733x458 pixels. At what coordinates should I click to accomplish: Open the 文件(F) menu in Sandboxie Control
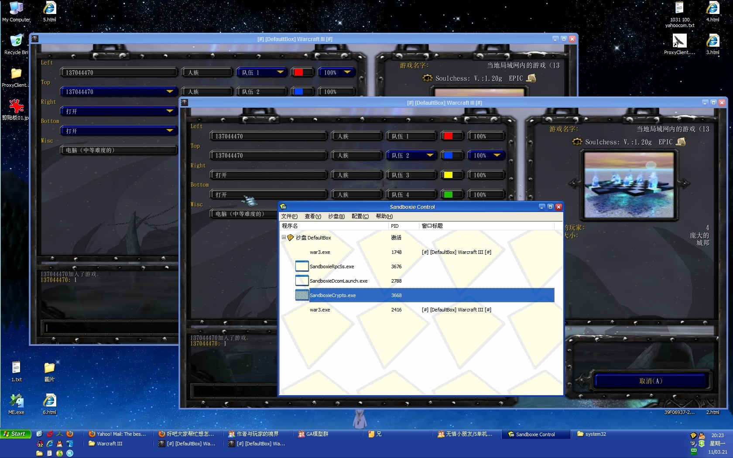pyautogui.click(x=289, y=216)
